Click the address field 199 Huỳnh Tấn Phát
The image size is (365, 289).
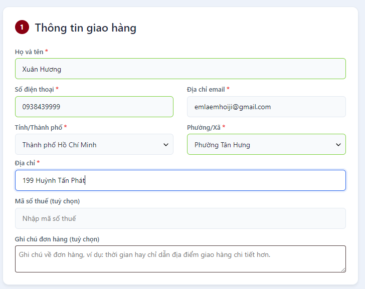[x=180, y=180]
